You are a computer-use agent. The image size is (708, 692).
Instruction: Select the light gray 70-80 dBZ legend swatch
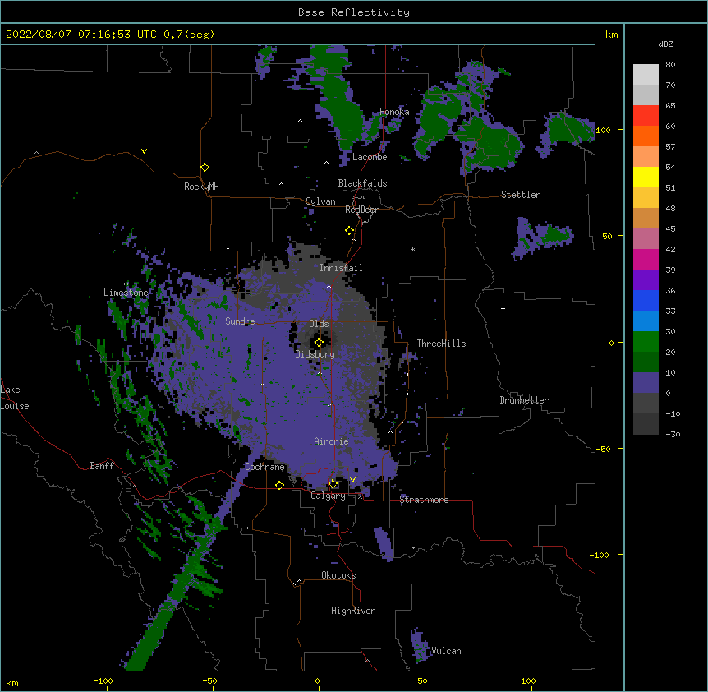coord(646,75)
